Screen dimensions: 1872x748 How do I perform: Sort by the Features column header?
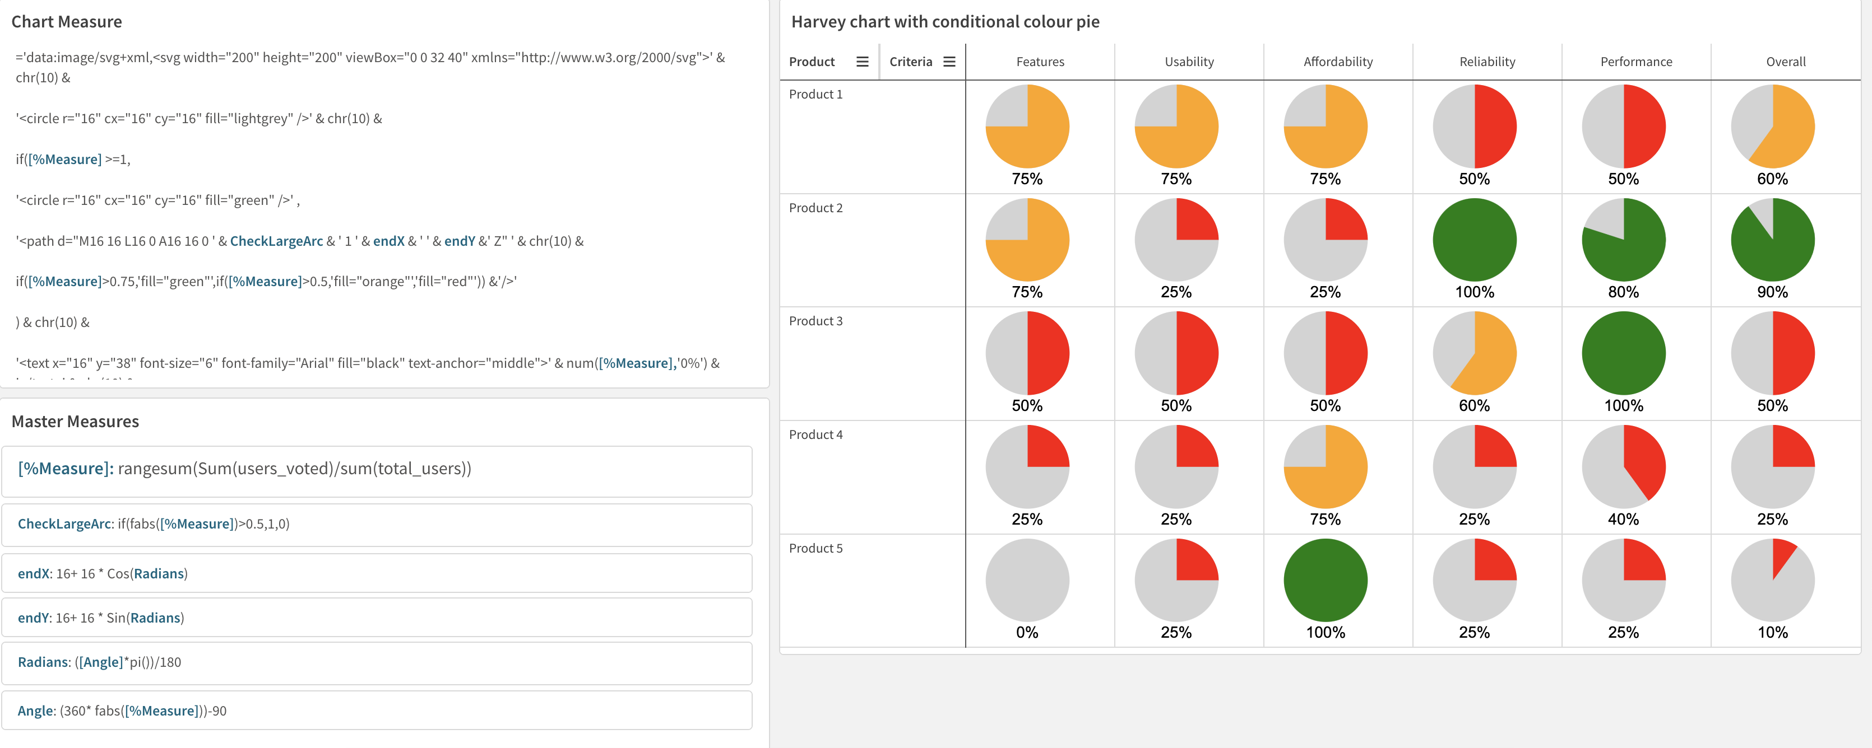[1040, 62]
